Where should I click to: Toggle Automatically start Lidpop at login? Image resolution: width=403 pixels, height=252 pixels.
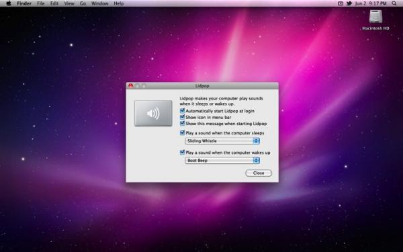coord(182,111)
